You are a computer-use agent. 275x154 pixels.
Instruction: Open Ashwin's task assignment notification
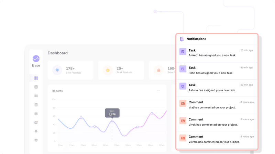tap(217, 88)
